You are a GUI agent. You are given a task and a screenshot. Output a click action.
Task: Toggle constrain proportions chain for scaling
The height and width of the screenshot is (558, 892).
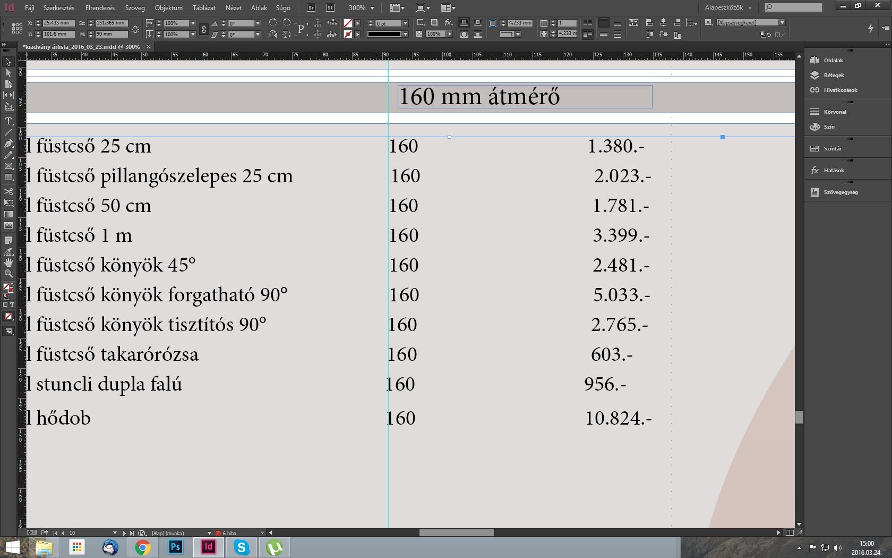[203, 29]
